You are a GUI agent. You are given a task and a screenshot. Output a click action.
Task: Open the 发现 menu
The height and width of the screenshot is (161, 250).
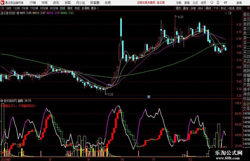[x=68, y=3]
